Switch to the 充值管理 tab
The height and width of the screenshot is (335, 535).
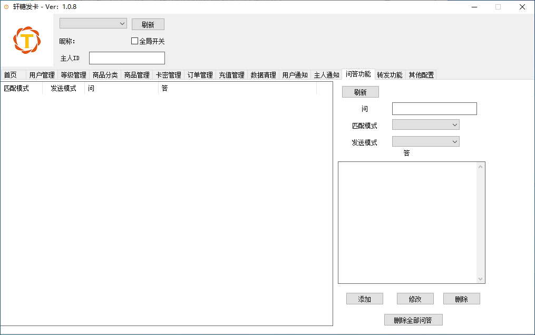pyautogui.click(x=232, y=75)
